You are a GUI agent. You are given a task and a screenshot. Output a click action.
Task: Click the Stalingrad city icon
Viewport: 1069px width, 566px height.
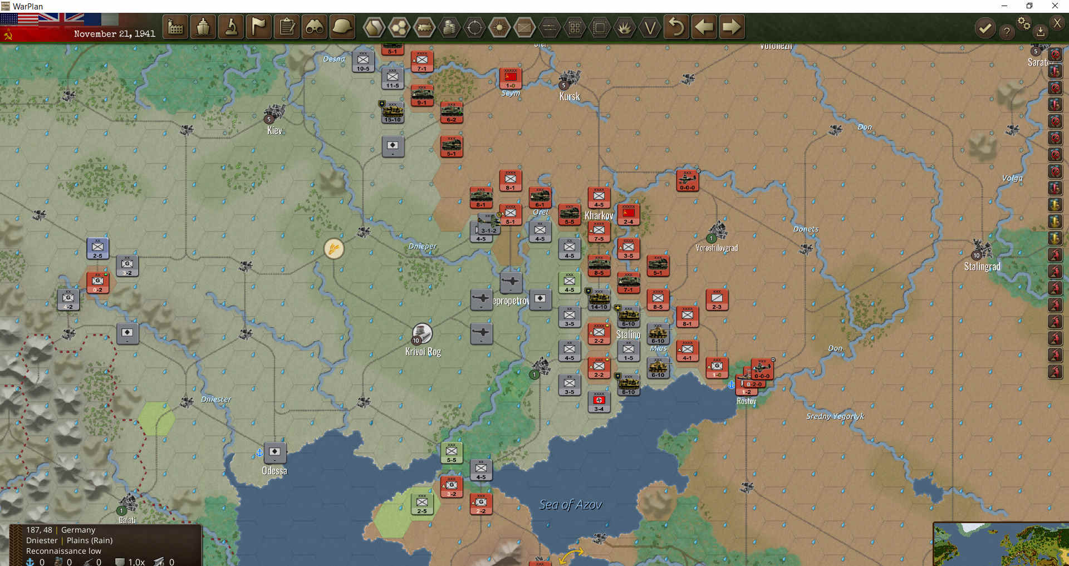point(981,250)
